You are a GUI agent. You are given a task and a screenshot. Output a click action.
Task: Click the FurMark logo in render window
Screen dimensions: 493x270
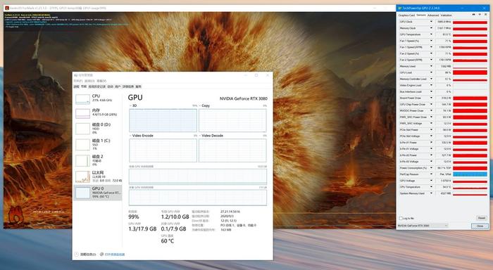click(x=15, y=214)
